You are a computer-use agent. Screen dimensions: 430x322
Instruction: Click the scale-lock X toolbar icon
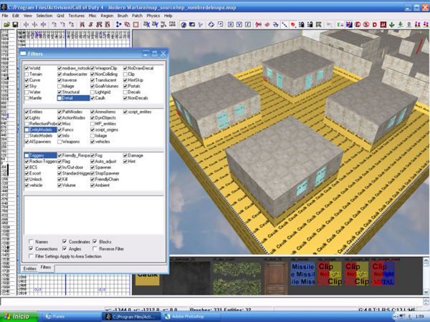point(147,24)
